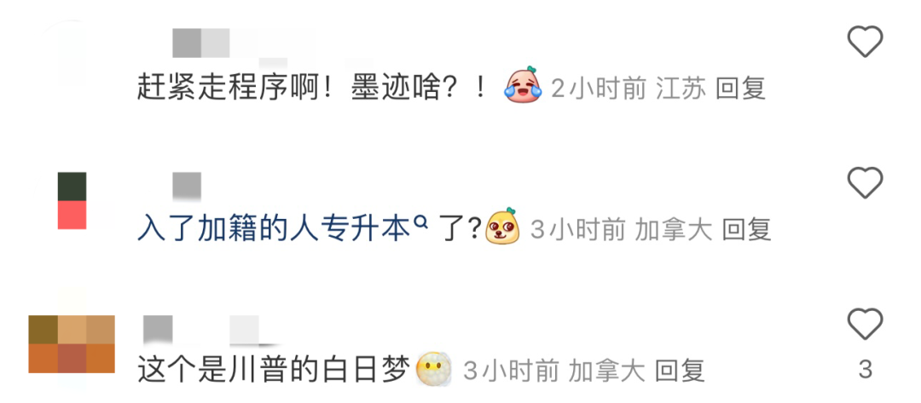Click 回复 on the 专升本 comment

coord(746,229)
